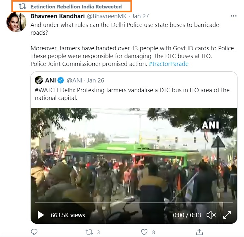Play the embedded ANI video
Viewport: 244px width, 237px height.
coord(41,215)
